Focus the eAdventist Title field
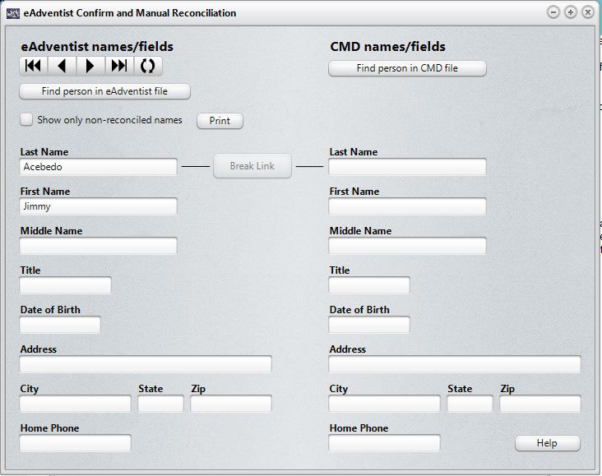The width and height of the screenshot is (602, 476). coord(65,285)
